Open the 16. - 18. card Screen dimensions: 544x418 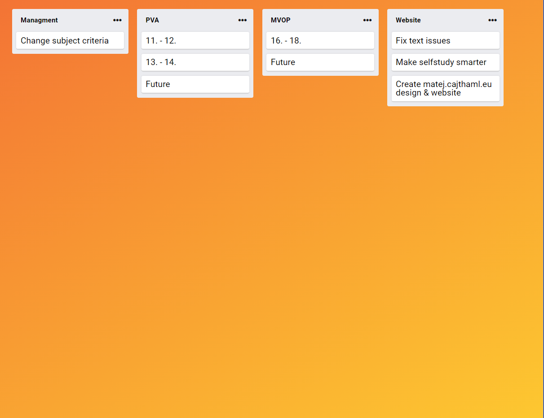pos(320,40)
